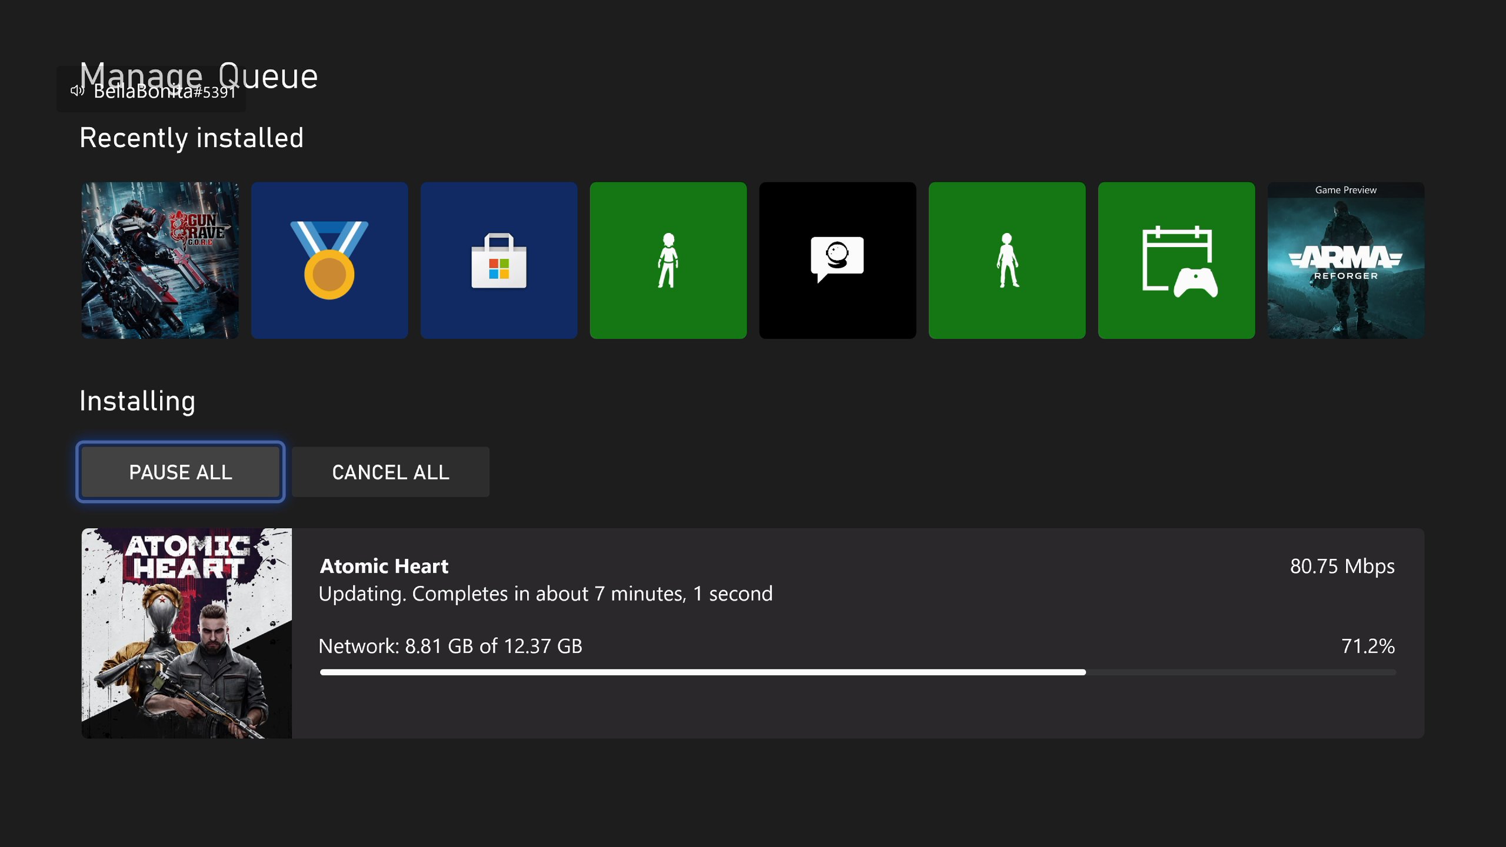Open the Microsoft Store shopping bag tile

[x=499, y=260]
